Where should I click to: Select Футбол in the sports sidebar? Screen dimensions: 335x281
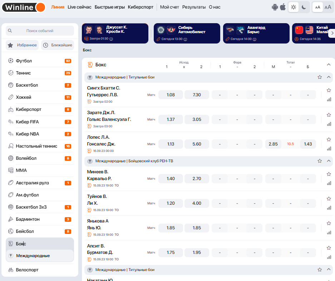[x=40, y=61]
